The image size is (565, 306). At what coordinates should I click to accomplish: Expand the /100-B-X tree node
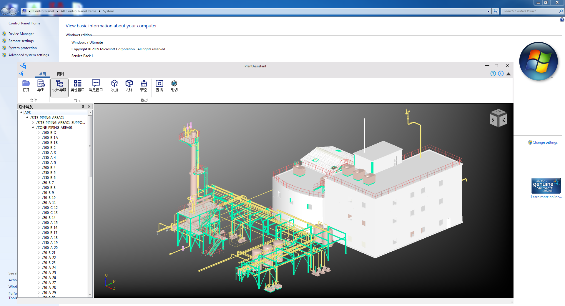(x=39, y=133)
